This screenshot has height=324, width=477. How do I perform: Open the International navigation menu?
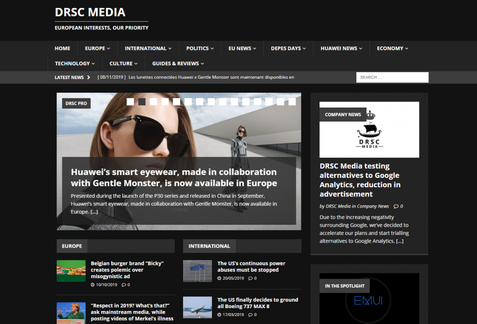[148, 48]
